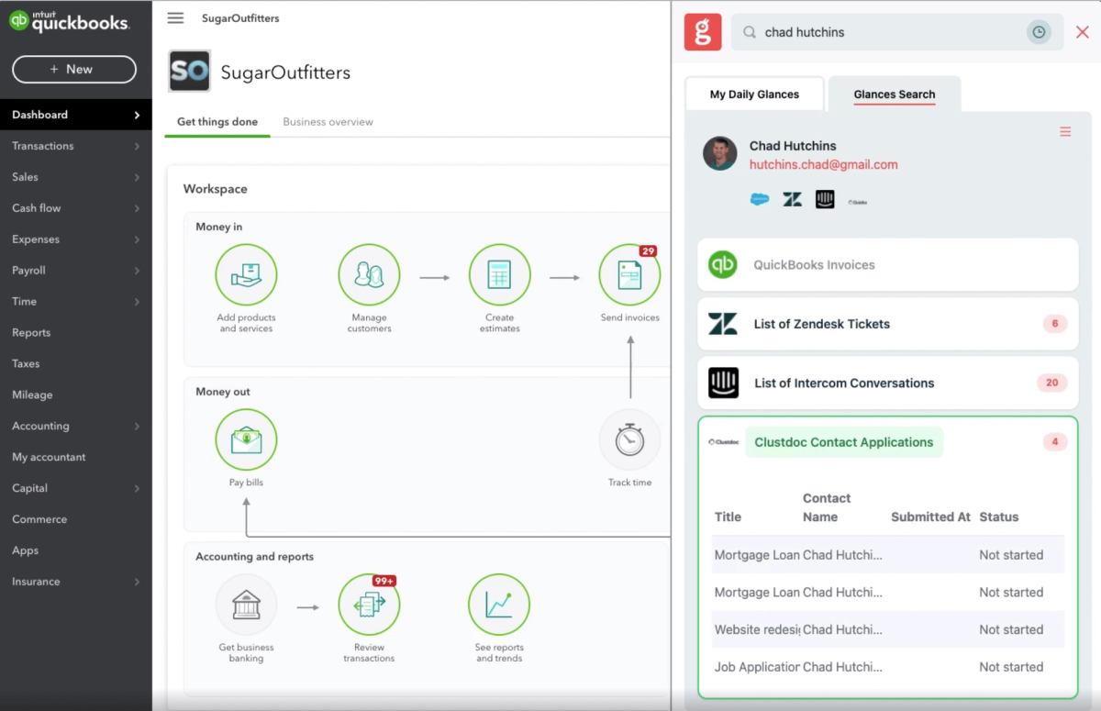Open the QuickBooks hamburger menu
1101x711 pixels.
[x=175, y=18]
